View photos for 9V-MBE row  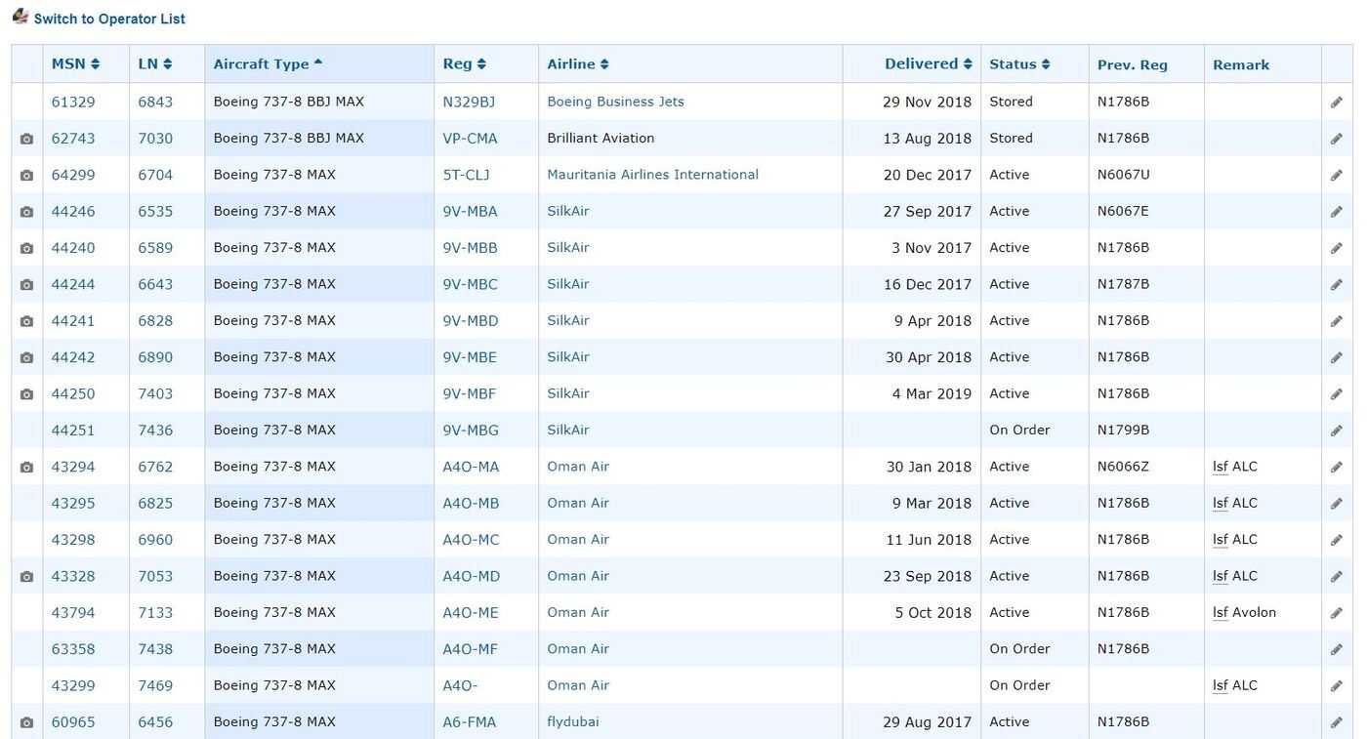click(26, 358)
